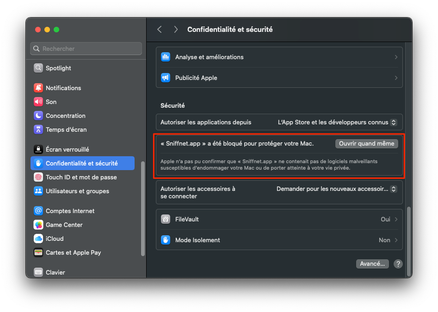This screenshot has height=312, width=438.
Task: Click the Avancé… button
Action: point(372,264)
